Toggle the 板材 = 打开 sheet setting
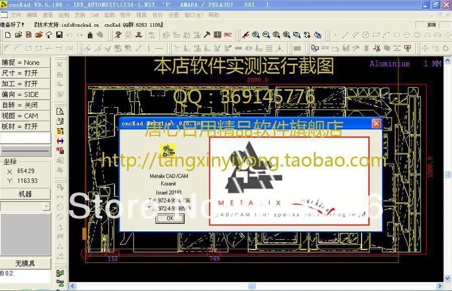The width and height of the screenshot is (452, 291). pyautogui.click(x=26, y=126)
